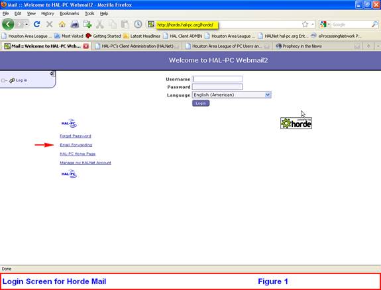Click the blue Reload page icon

[x=36, y=24]
